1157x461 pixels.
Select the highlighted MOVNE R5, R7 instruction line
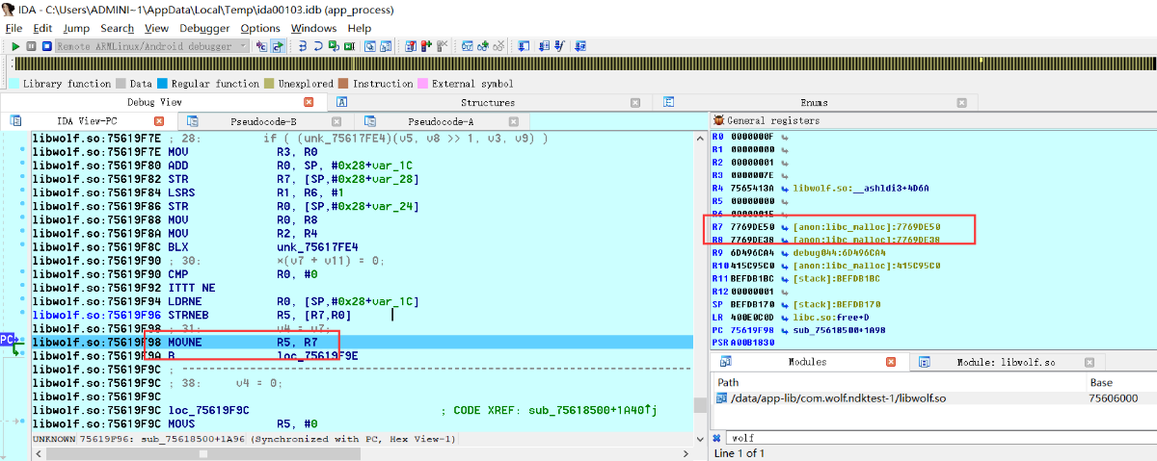(x=362, y=342)
